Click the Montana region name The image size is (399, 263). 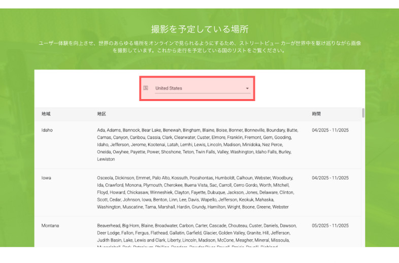coord(50,225)
